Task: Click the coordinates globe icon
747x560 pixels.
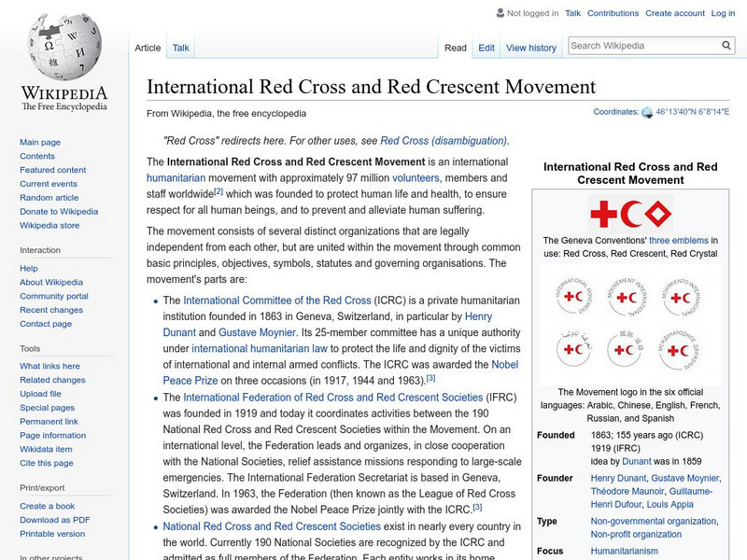Action: 647,113
